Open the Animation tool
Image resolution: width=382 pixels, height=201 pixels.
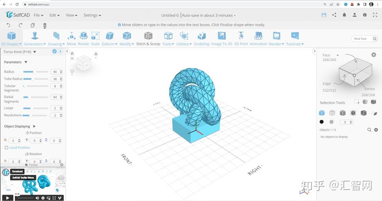(258, 39)
